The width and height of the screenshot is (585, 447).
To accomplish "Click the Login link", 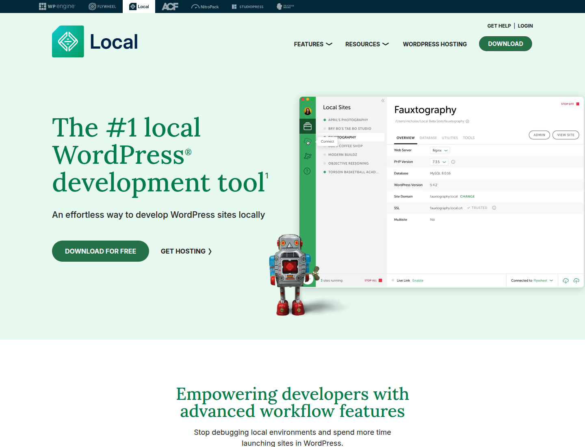I will tap(525, 26).
